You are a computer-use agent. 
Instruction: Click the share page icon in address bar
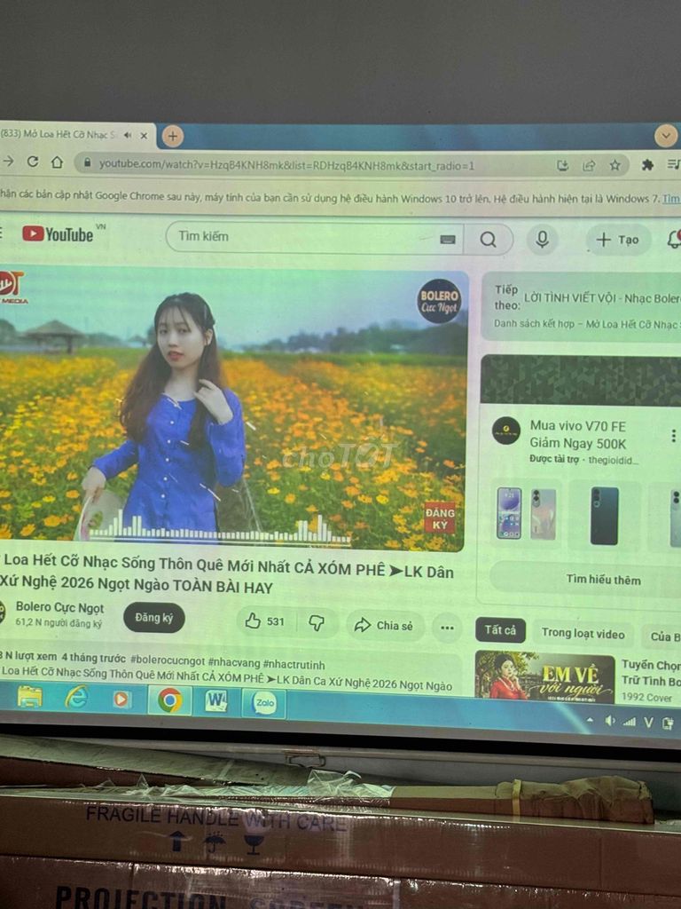tap(589, 166)
